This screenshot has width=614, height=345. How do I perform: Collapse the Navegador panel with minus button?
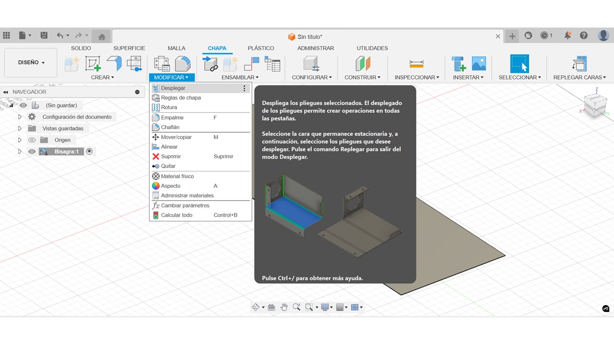click(x=137, y=92)
